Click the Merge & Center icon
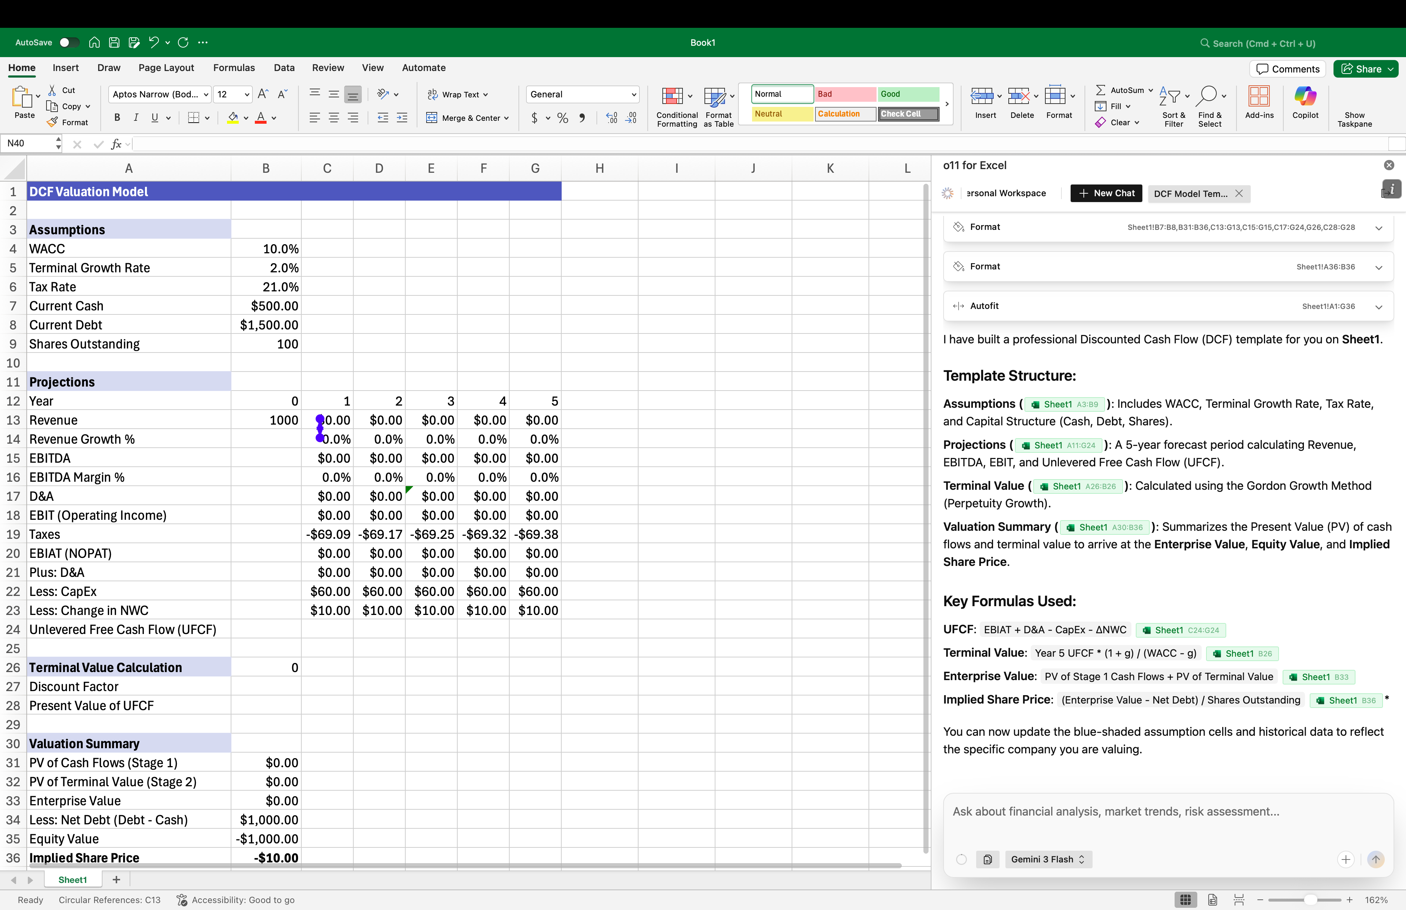This screenshot has width=1406, height=910. tap(432, 118)
